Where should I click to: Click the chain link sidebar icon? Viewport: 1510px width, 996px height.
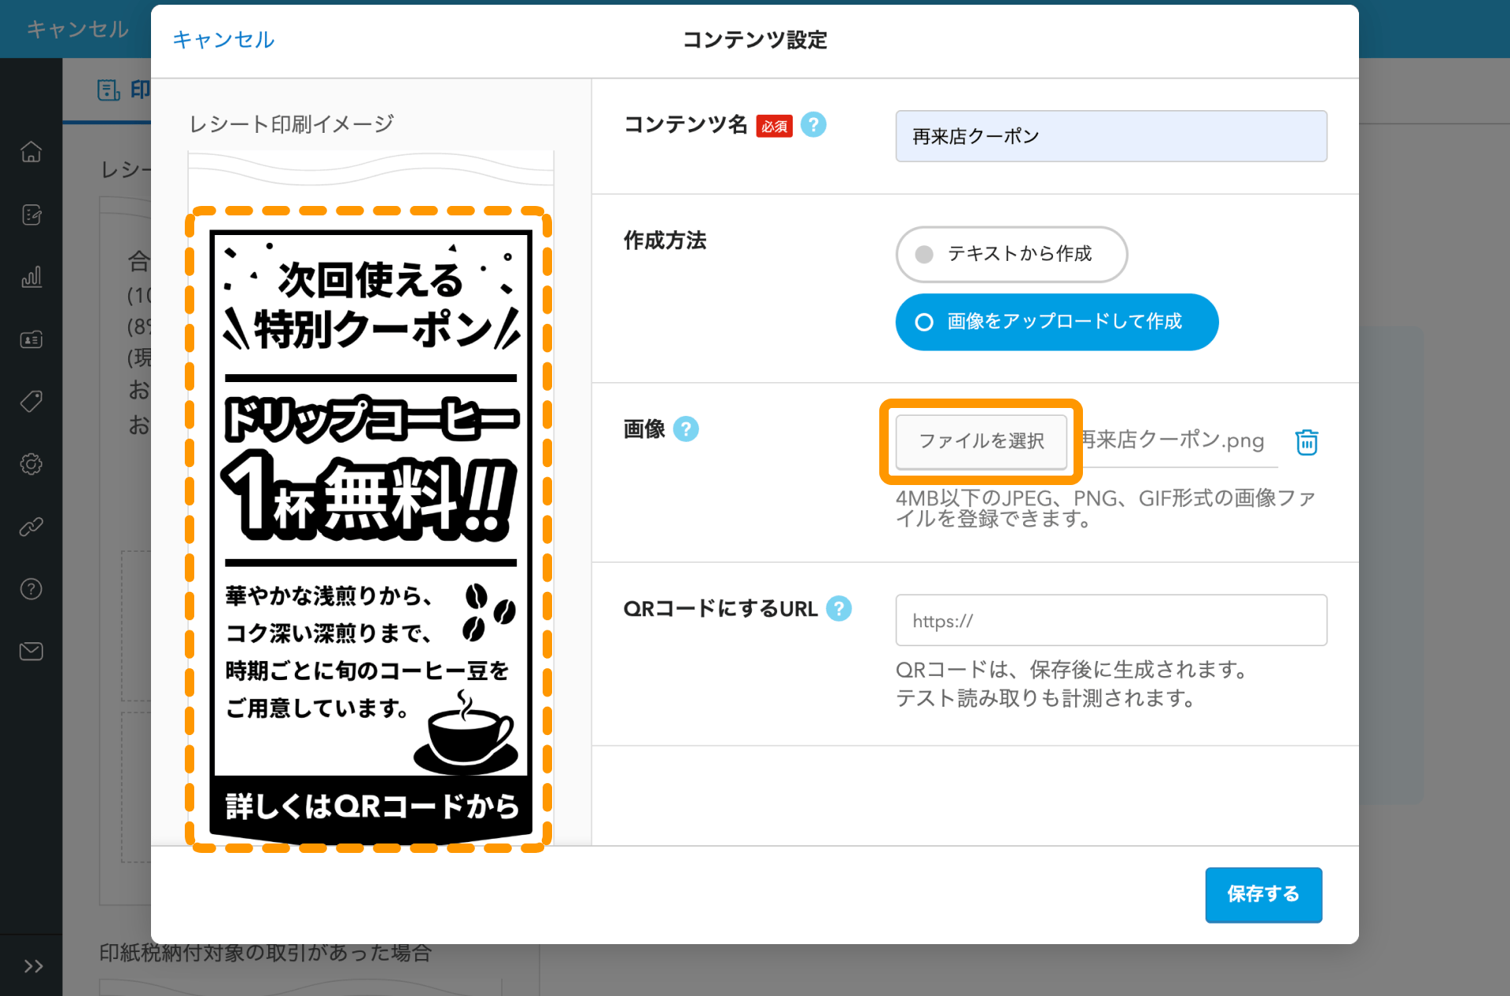(31, 527)
